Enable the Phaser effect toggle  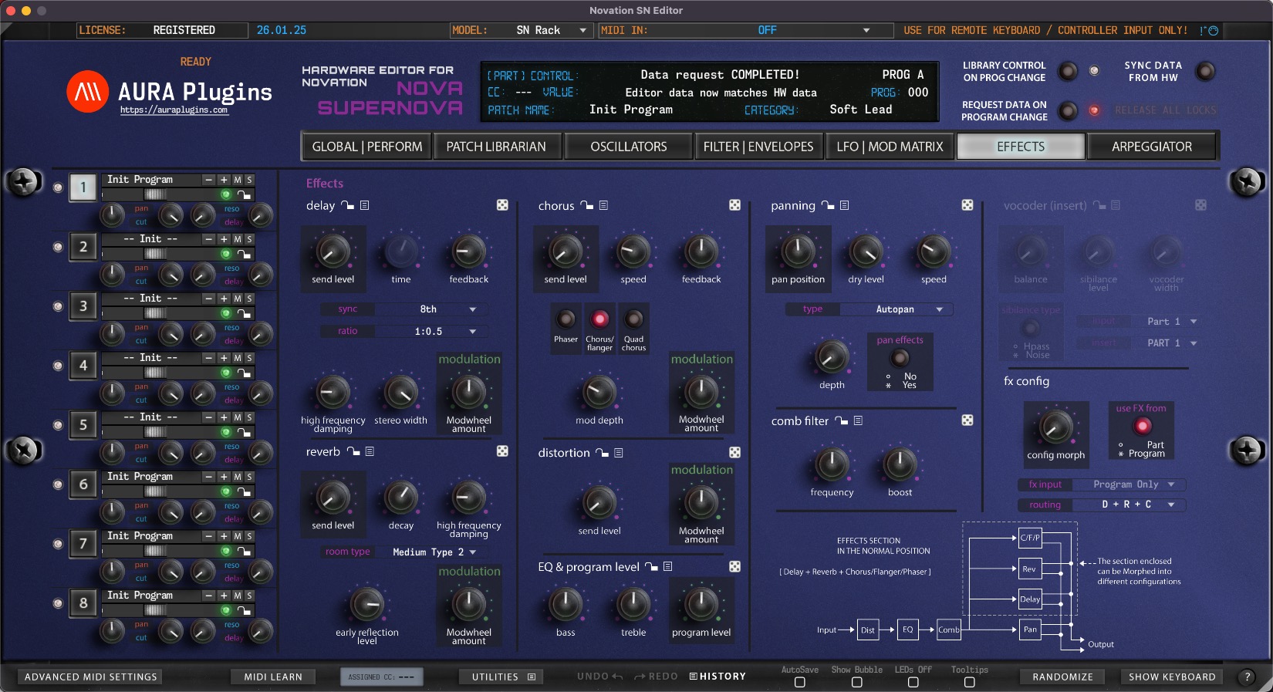566,319
